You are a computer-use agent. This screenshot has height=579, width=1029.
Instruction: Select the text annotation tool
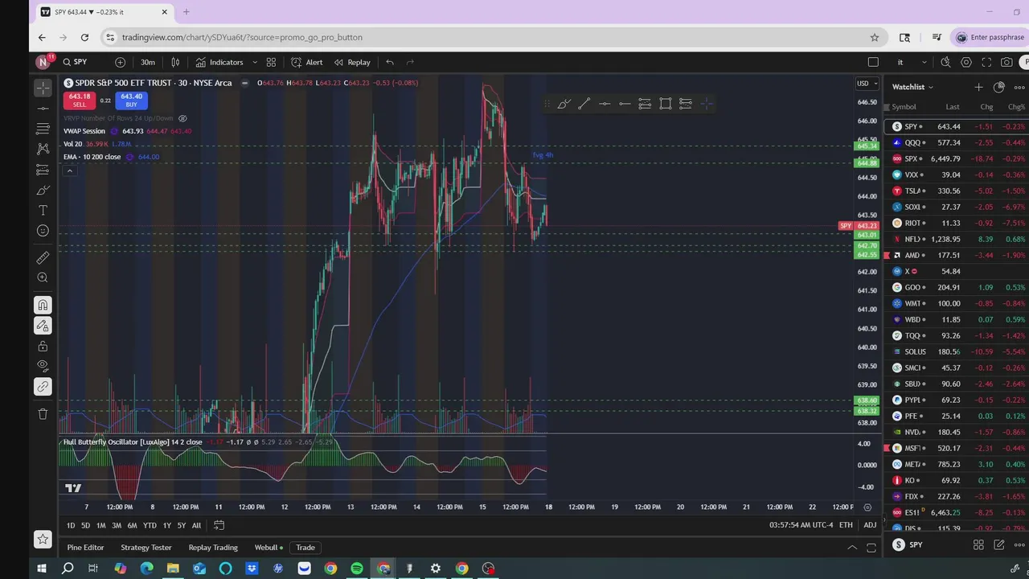point(43,210)
